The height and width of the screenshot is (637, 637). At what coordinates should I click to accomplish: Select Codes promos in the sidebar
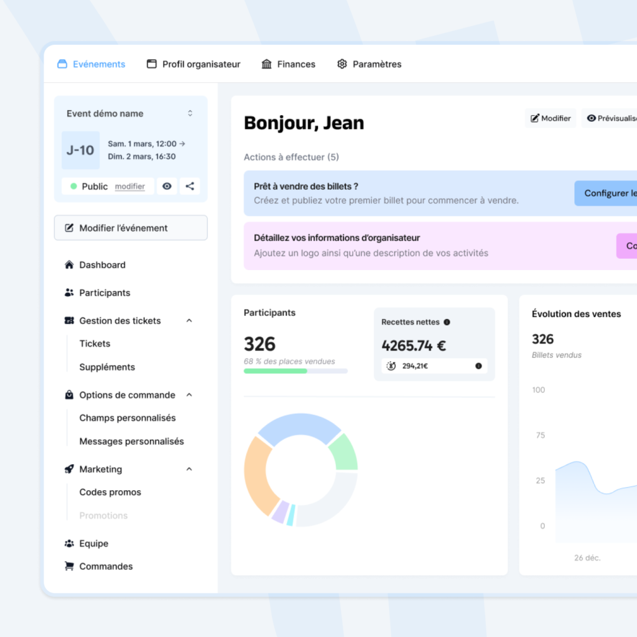click(x=110, y=492)
